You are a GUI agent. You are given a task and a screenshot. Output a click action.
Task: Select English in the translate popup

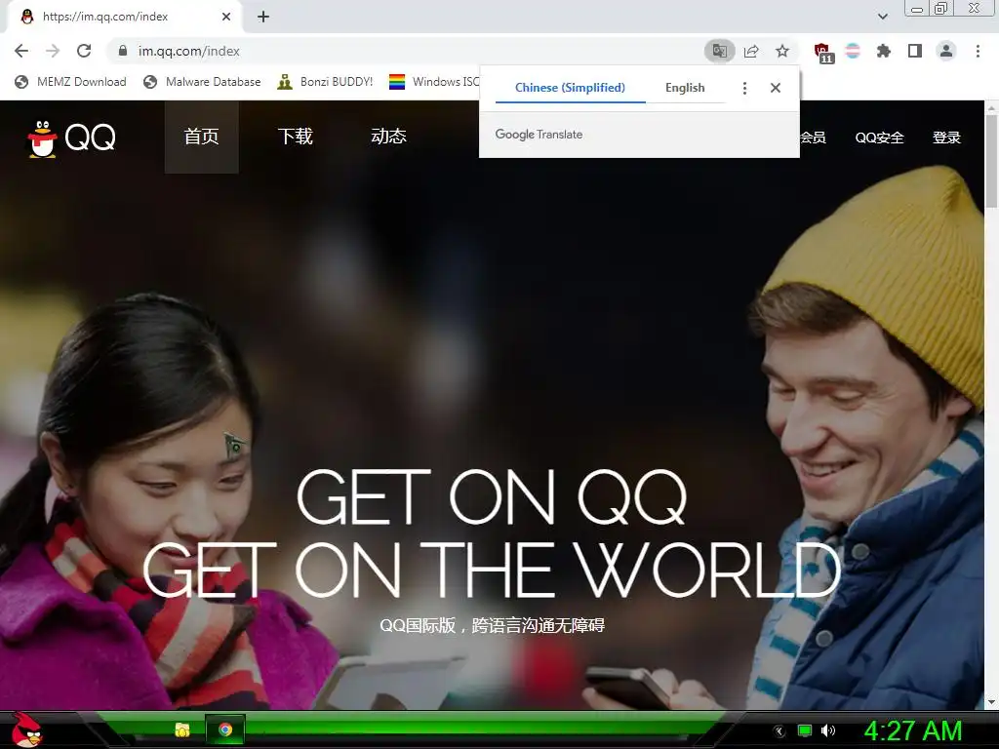point(685,88)
